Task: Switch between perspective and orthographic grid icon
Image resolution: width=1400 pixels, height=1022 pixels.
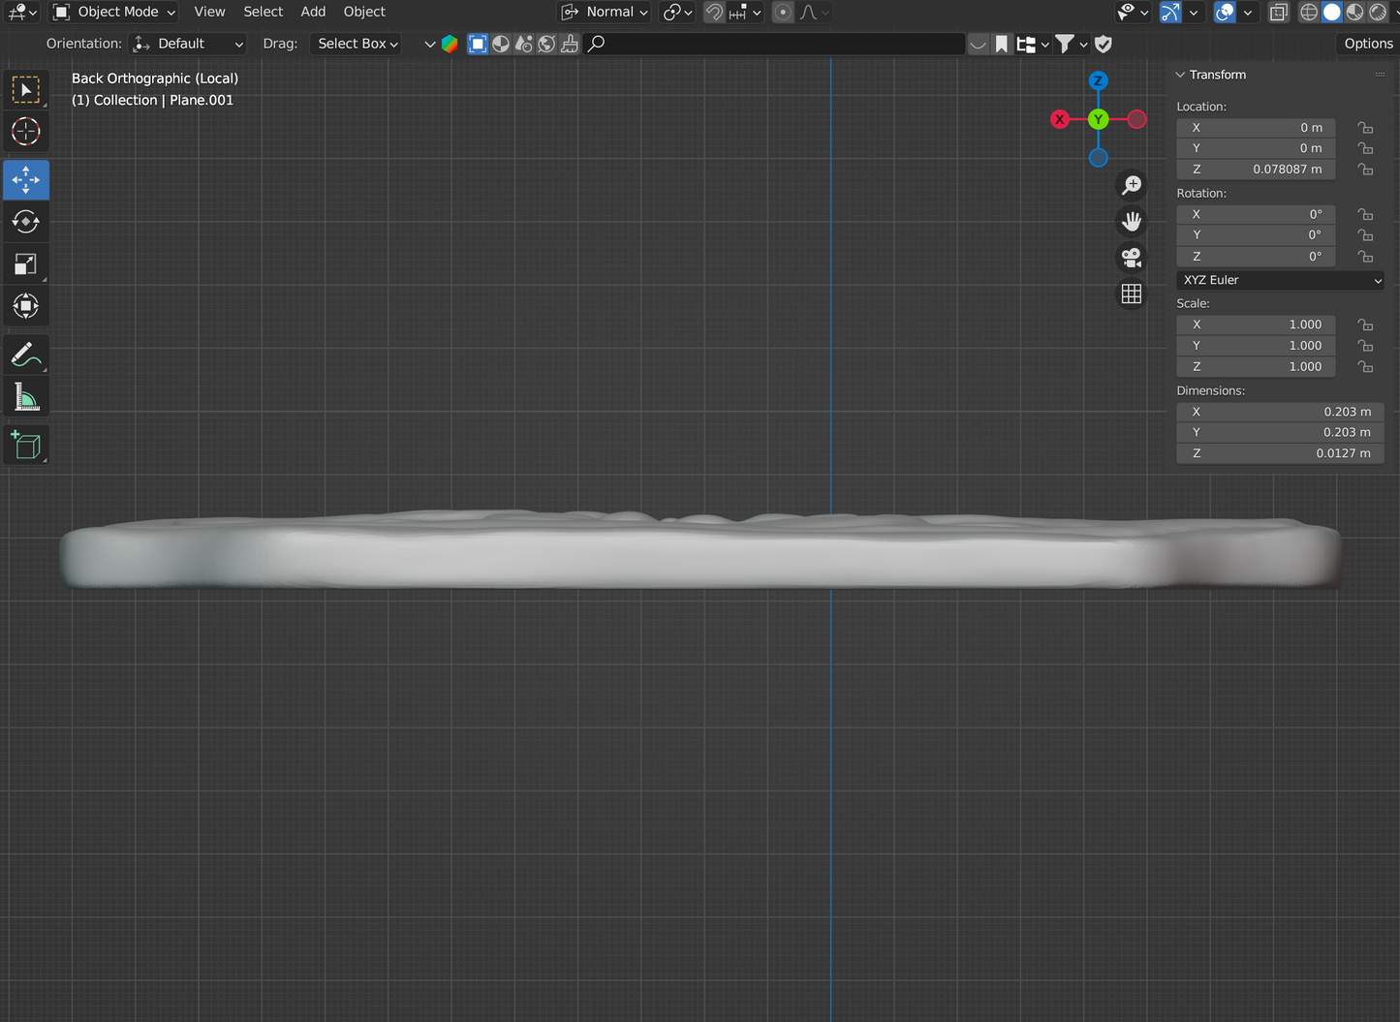Action: pos(1131,294)
